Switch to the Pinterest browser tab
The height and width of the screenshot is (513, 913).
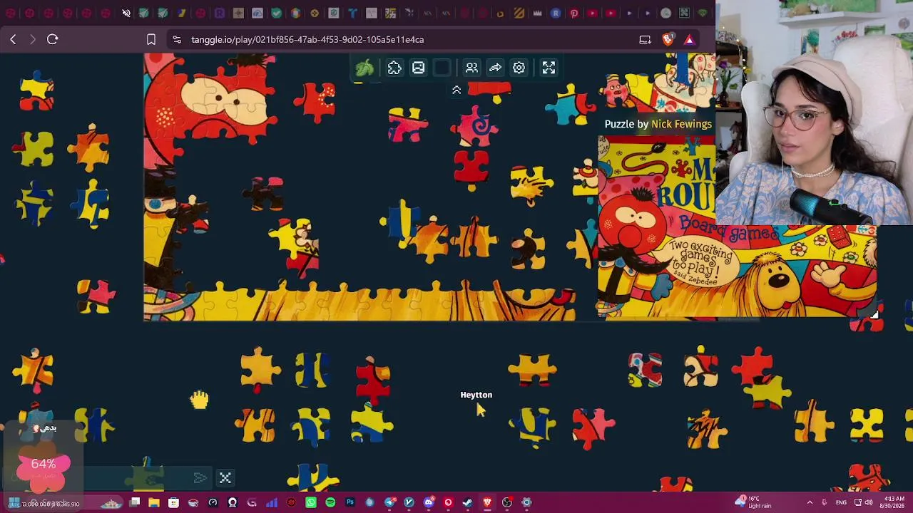(573, 13)
